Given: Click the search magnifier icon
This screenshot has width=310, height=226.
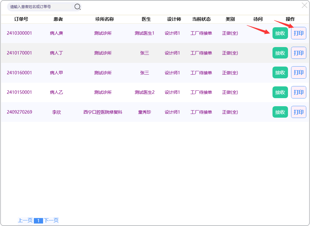Looking at the screenshot, I should pyautogui.click(x=77, y=7).
